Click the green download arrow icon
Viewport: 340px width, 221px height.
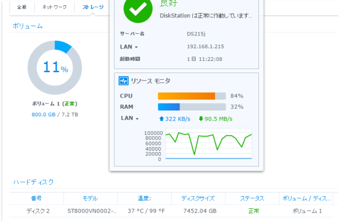(x=201, y=118)
